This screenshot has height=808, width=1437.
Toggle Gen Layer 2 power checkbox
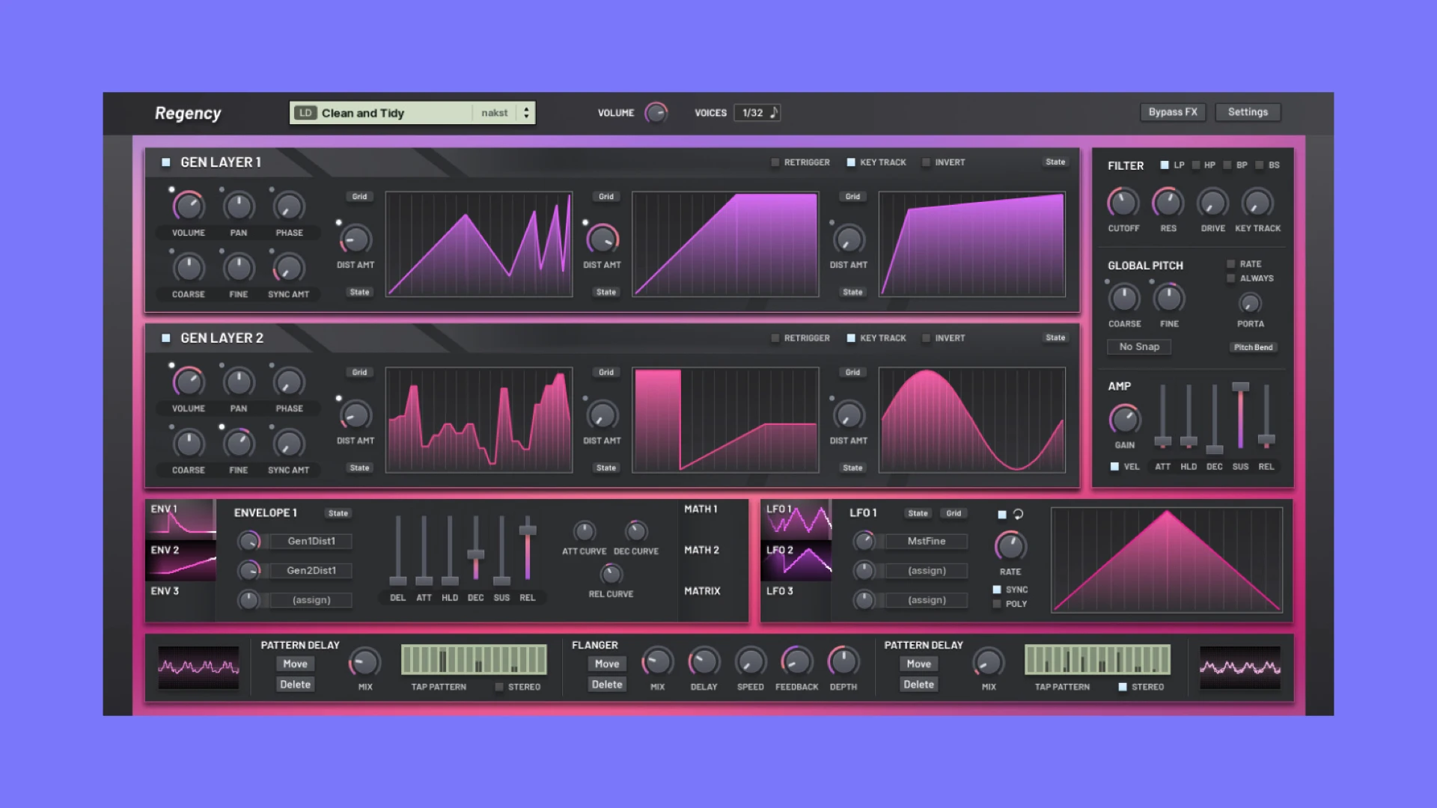point(166,338)
